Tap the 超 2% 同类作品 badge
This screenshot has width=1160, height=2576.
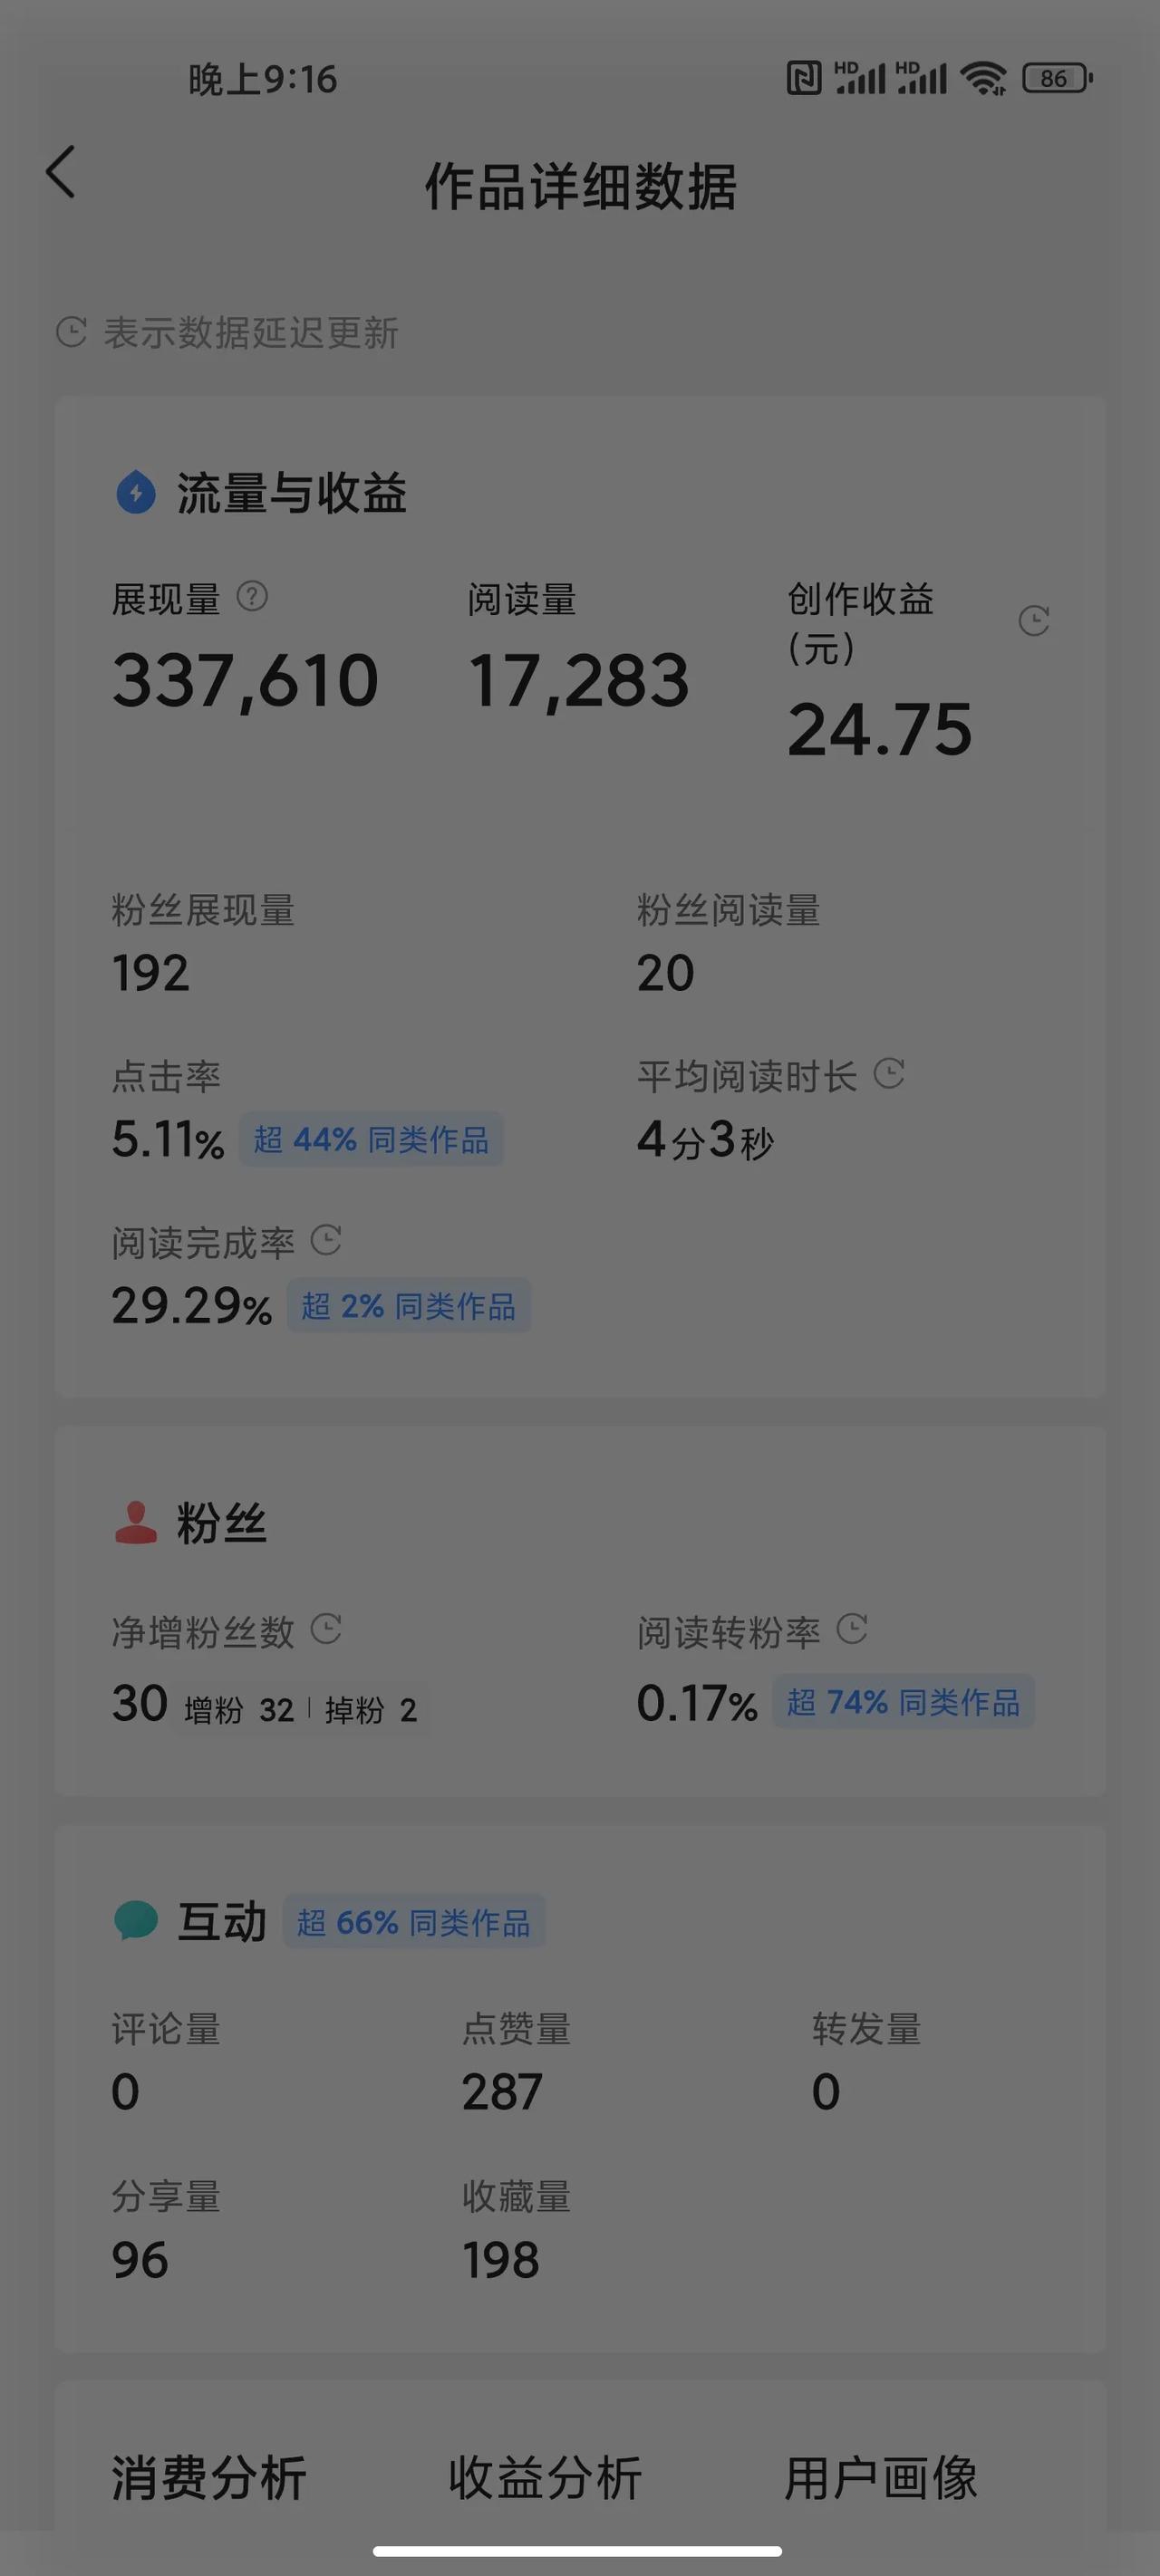[x=409, y=1306]
